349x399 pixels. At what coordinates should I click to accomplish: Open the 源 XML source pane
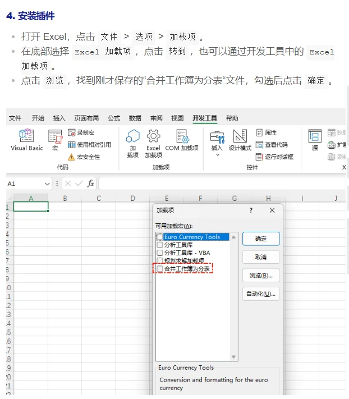pos(315,140)
